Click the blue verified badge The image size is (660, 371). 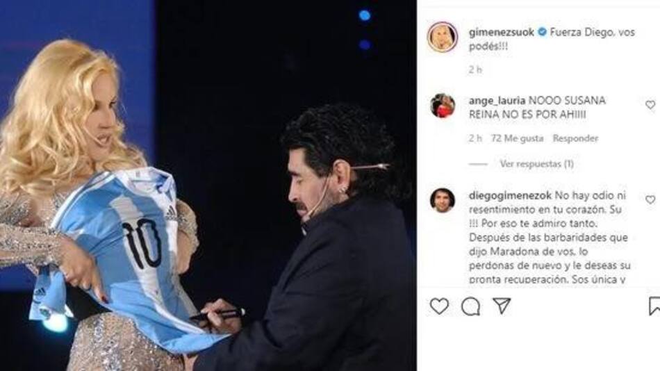pos(542,32)
